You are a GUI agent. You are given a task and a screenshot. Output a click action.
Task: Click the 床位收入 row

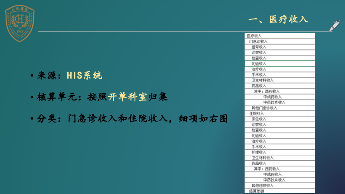tap(259, 119)
